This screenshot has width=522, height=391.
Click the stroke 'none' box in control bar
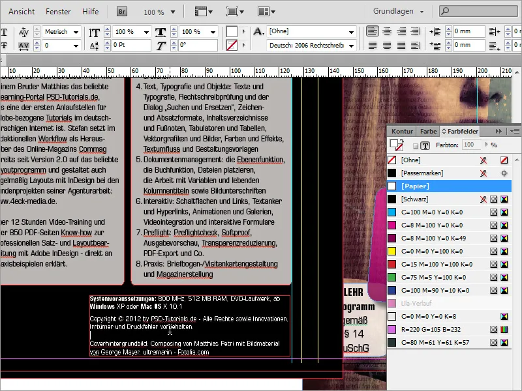point(232,46)
